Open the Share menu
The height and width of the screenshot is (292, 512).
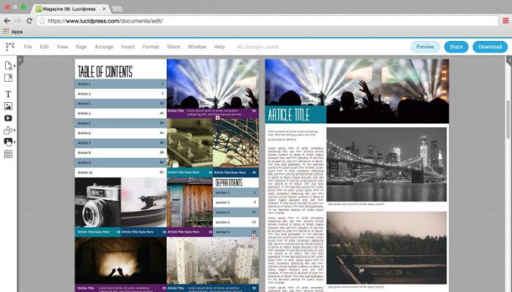point(173,47)
